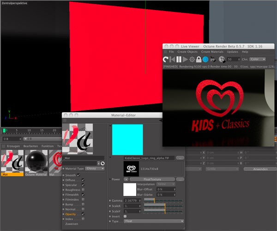Click the browse button beside FloatTexture
277x231 pixels.
click(180, 179)
